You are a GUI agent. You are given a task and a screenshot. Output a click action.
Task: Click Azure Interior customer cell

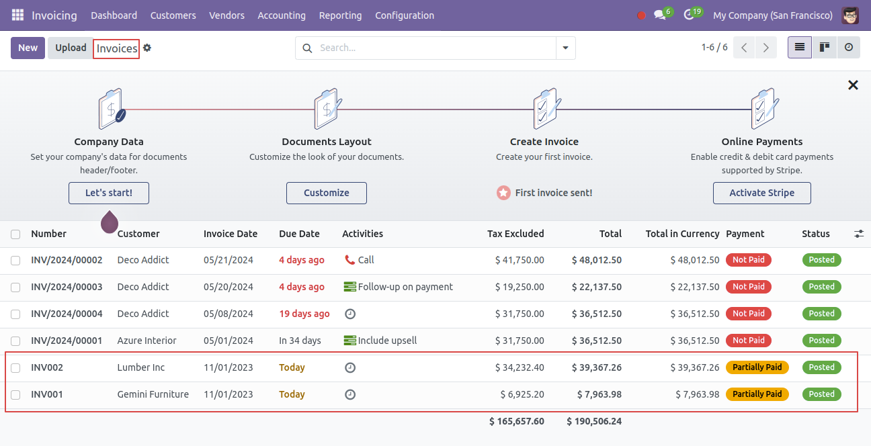pos(147,341)
